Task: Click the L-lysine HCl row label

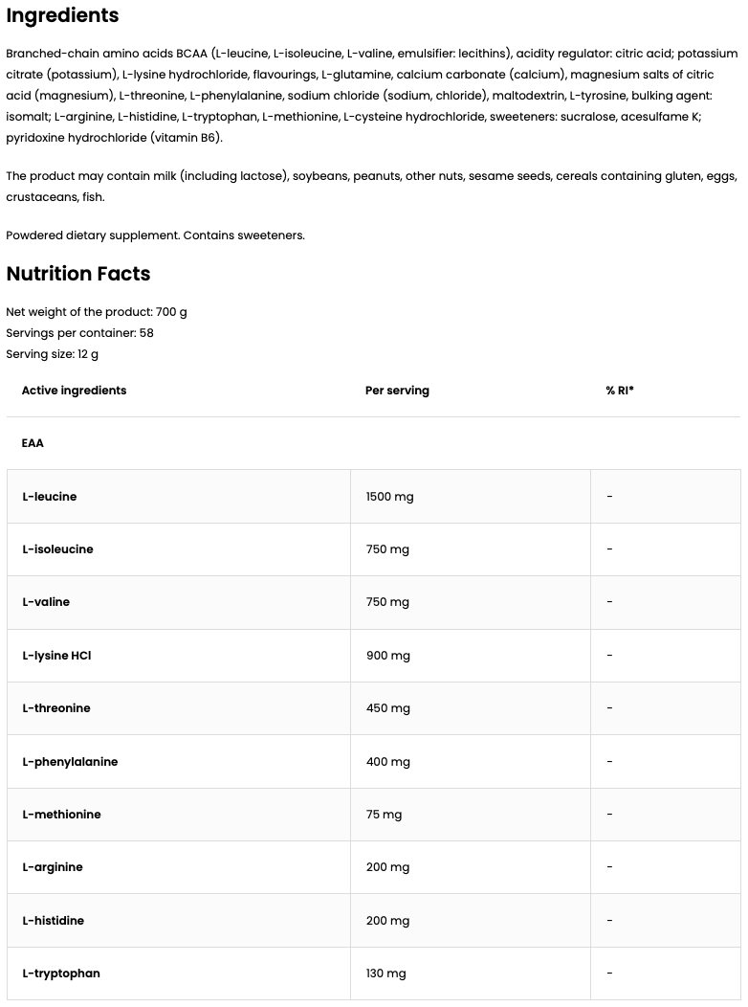Action: (56, 656)
